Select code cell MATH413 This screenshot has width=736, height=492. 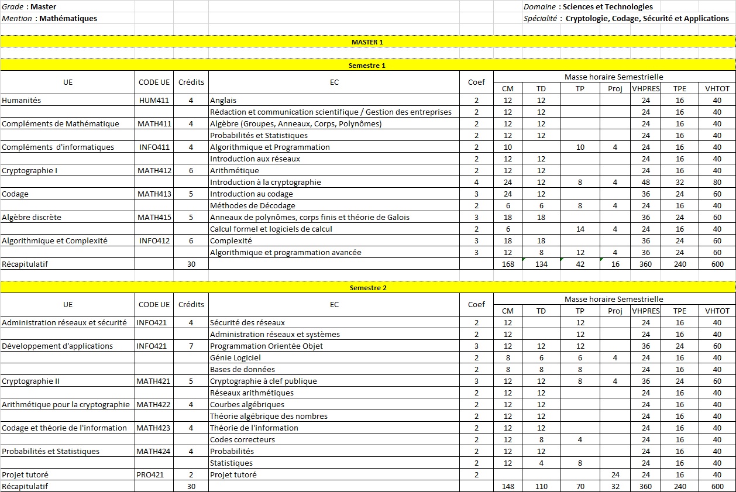point(154,194)
